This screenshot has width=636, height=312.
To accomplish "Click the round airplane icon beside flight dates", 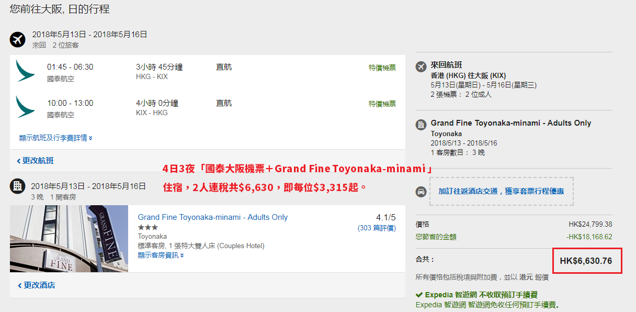I will [x=18, y=40].
